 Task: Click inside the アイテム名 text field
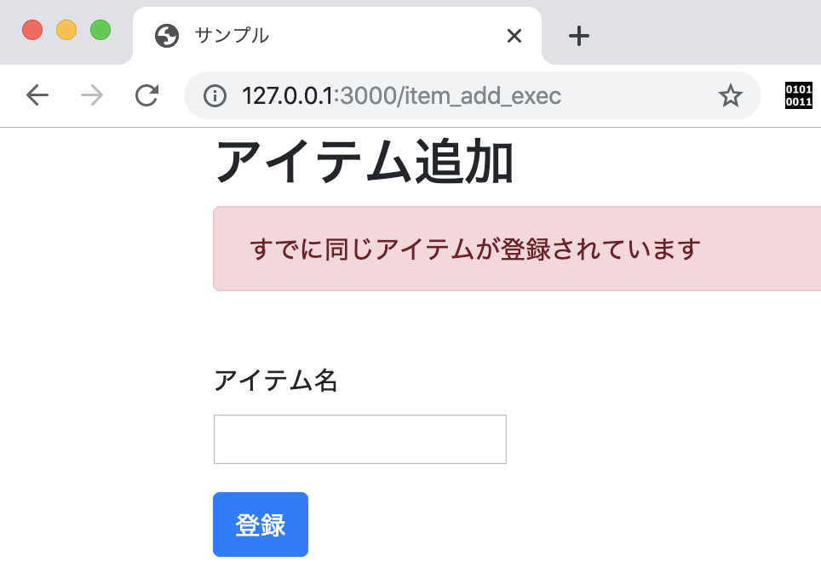[x=359, y=439]
